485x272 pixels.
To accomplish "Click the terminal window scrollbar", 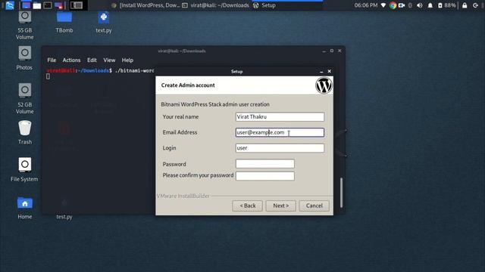I will (x=341, y=193).
